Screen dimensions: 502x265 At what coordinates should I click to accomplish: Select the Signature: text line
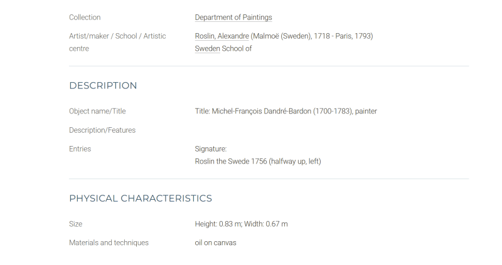click(x=211, y=149)
